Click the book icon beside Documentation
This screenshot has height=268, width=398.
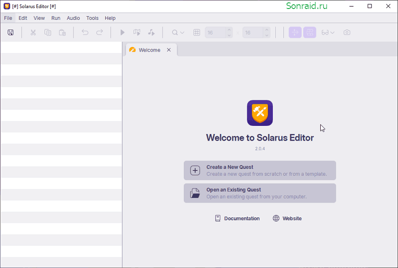click(x=218, y=218)
